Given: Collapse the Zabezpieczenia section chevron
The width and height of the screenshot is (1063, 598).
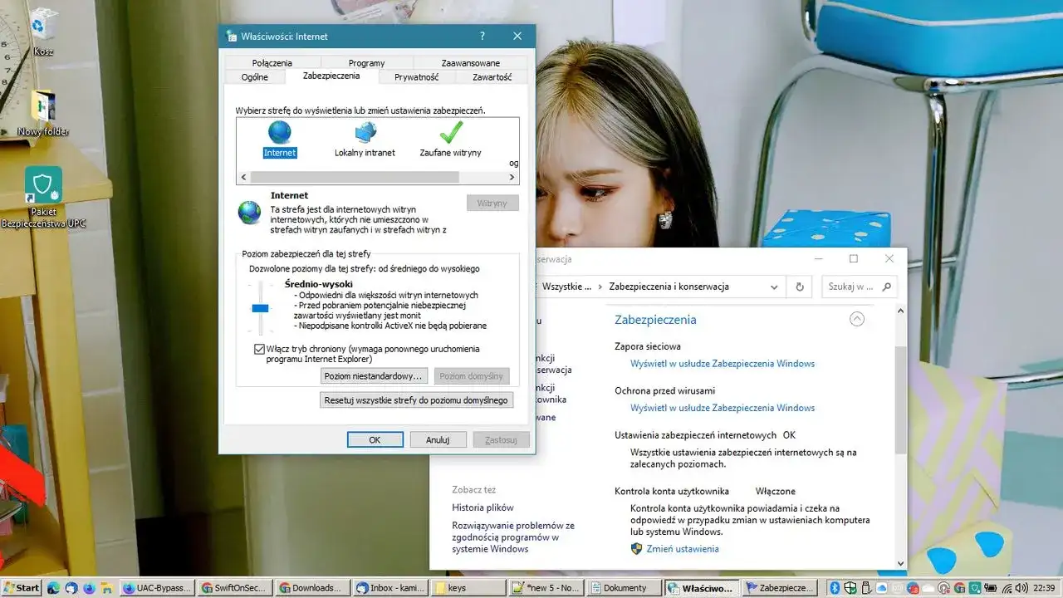Looking at the screenshot, I should pyautogui.click(x=856, y=319).
